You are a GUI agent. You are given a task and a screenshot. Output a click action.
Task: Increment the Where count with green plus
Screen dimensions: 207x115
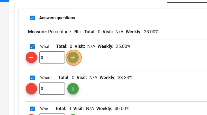click(73, 89)
